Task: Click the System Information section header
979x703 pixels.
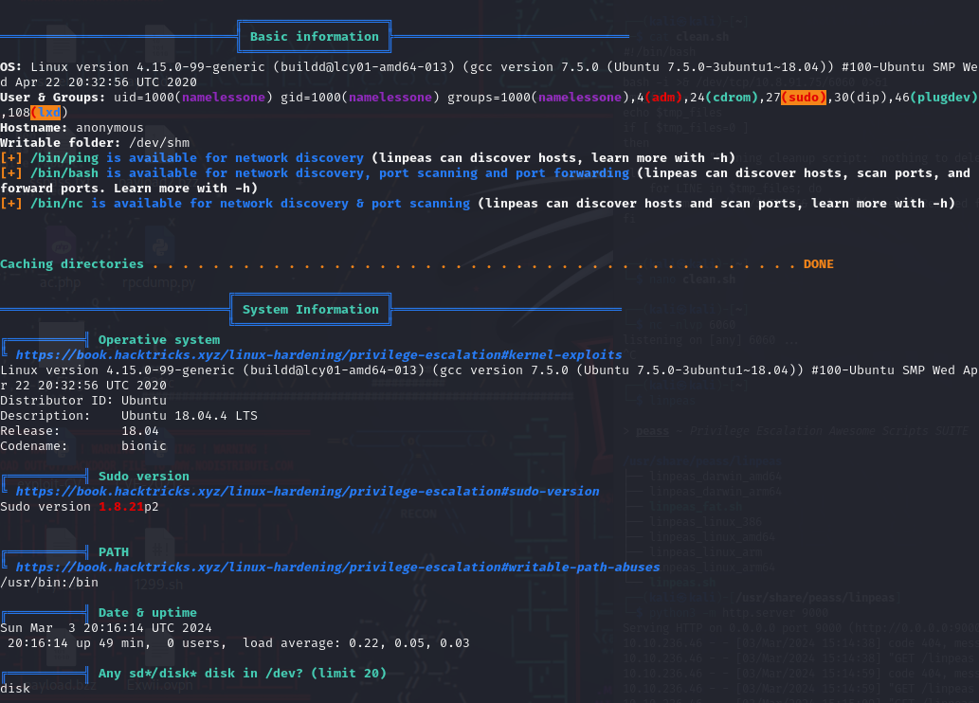Action: [310, 310]
